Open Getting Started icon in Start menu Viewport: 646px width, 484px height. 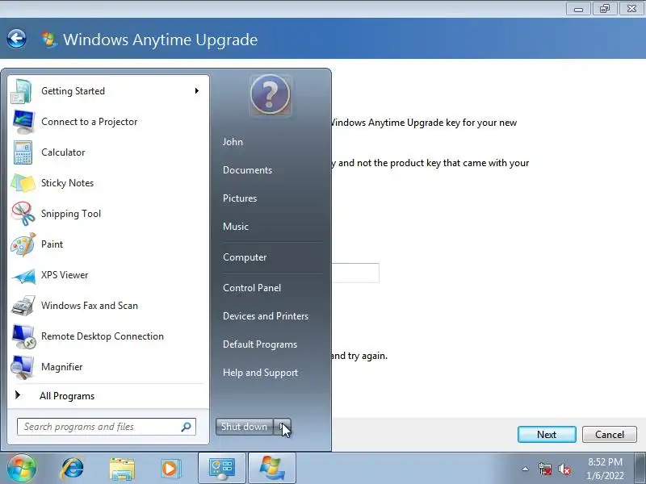(x=22, y=91)
